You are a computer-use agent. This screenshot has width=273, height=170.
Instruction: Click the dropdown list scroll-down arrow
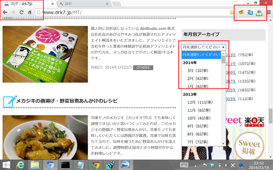pyautogui.click(x=223, y=144)
